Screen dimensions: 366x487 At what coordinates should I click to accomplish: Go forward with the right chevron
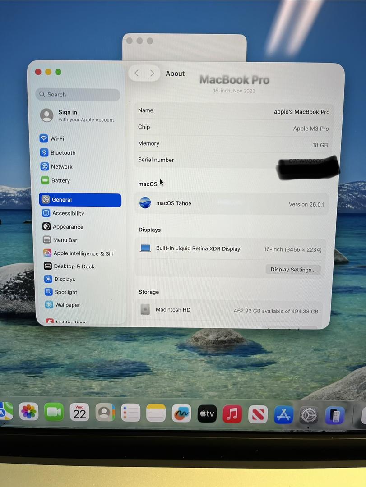(x=152, y=73)
